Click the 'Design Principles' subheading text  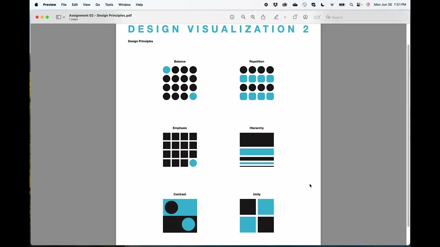click(x=140, y=41)
